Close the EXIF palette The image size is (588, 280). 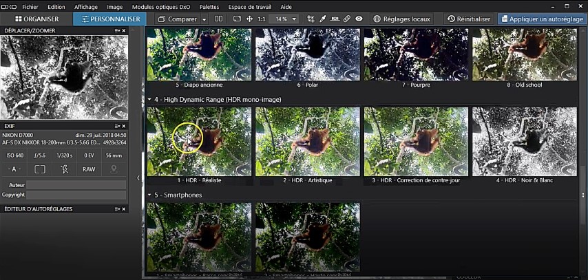(x=124, y=126)
